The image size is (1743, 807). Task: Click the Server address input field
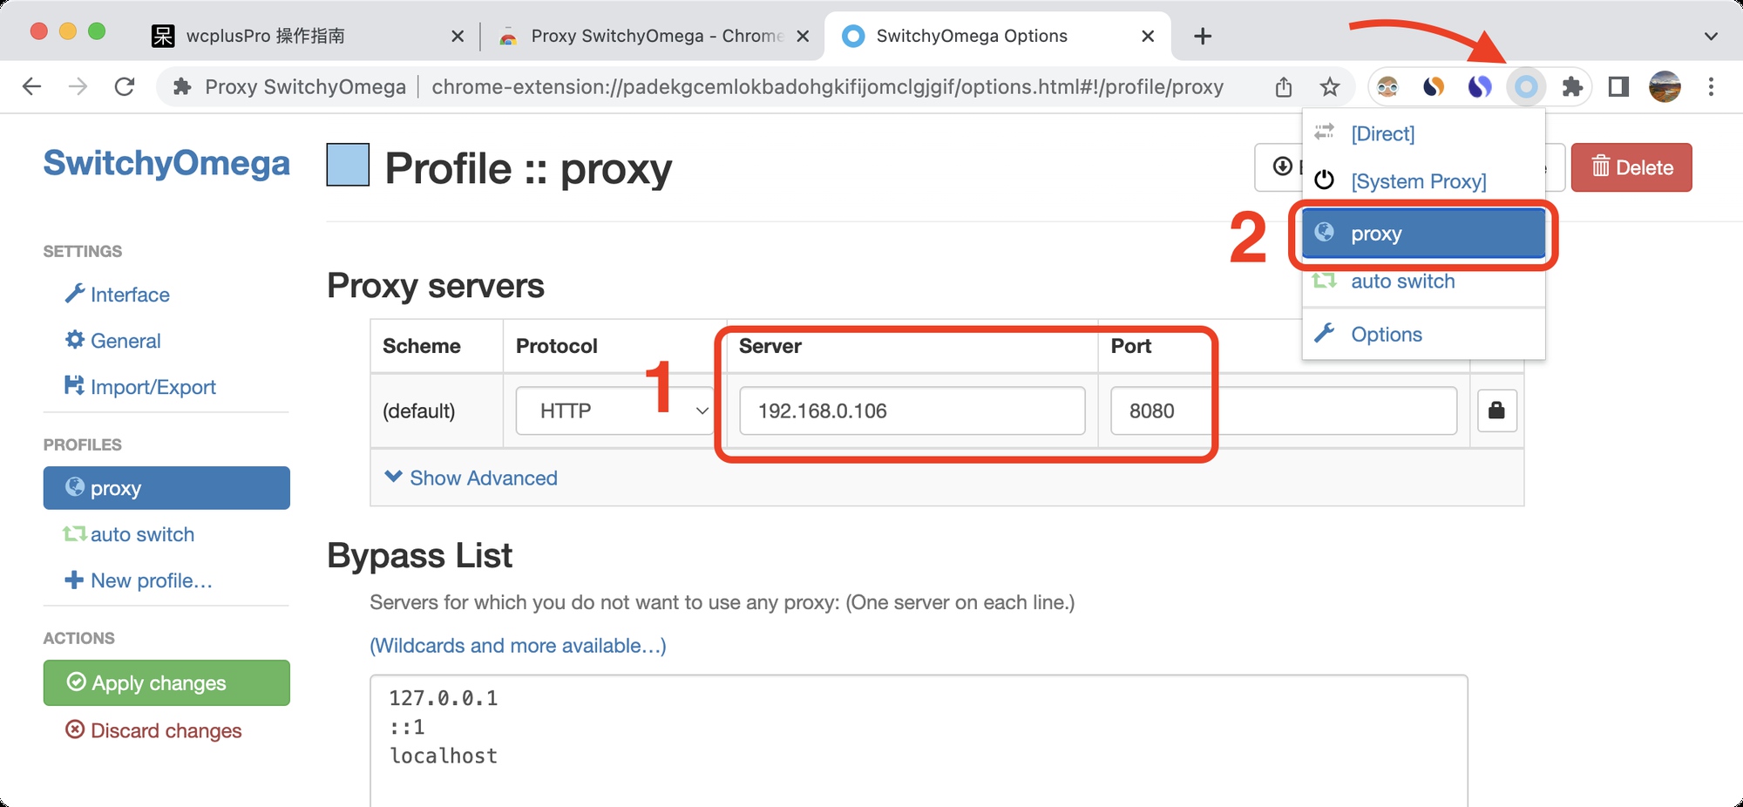pos(912,410)
